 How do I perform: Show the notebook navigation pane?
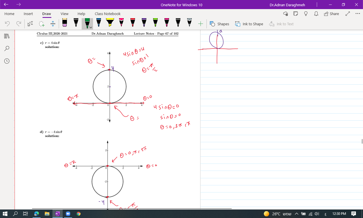click(x=7, y=36)
